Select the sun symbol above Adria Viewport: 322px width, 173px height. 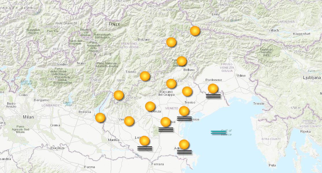[184, 144]
